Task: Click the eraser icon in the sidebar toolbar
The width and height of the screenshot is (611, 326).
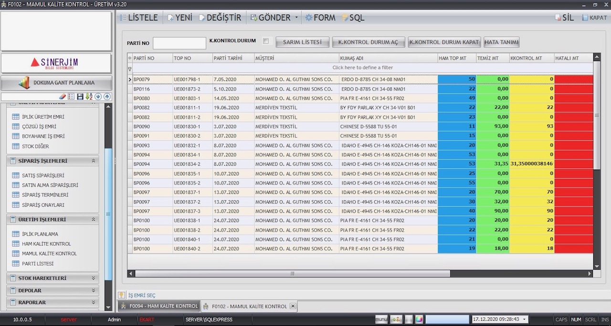Action: [x=63, y=97]
